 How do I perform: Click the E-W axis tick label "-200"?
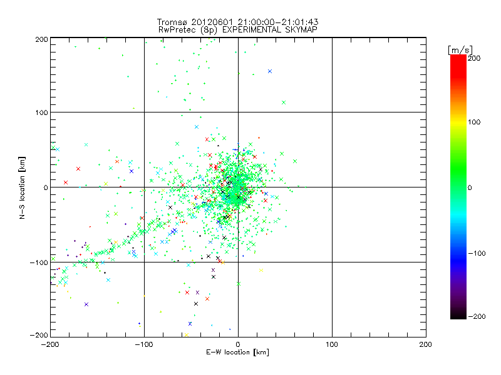pyautogui.click(x=50, y=344)
